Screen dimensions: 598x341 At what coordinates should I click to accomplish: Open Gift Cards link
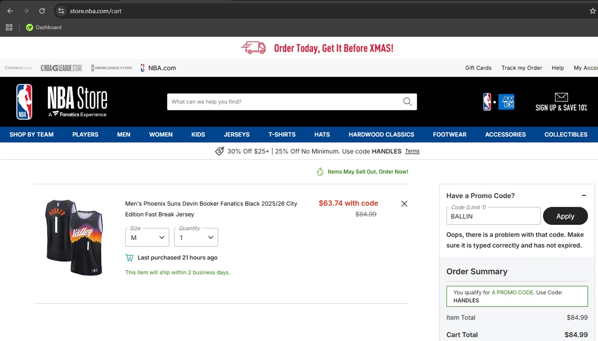[478, 68]
